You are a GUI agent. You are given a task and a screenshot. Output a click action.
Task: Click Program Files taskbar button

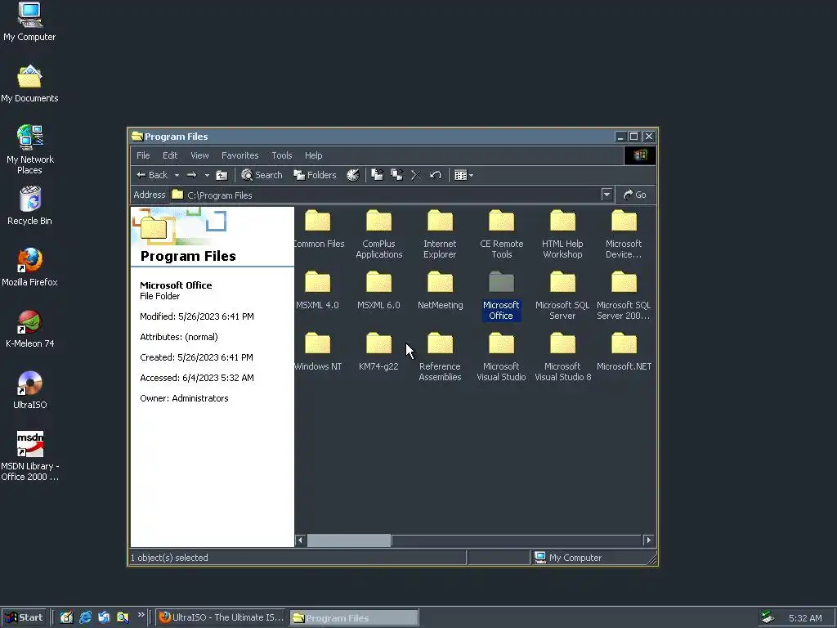pos(354,618)
